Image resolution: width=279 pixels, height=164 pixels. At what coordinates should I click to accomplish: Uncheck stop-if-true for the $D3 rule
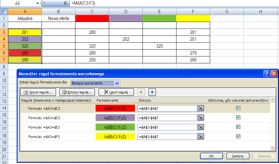[x=238, y=117]
